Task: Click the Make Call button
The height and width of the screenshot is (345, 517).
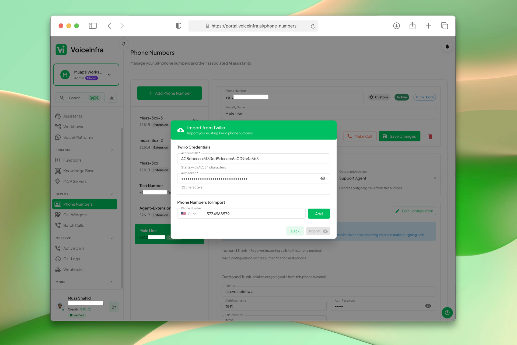Action: point(360,136)
